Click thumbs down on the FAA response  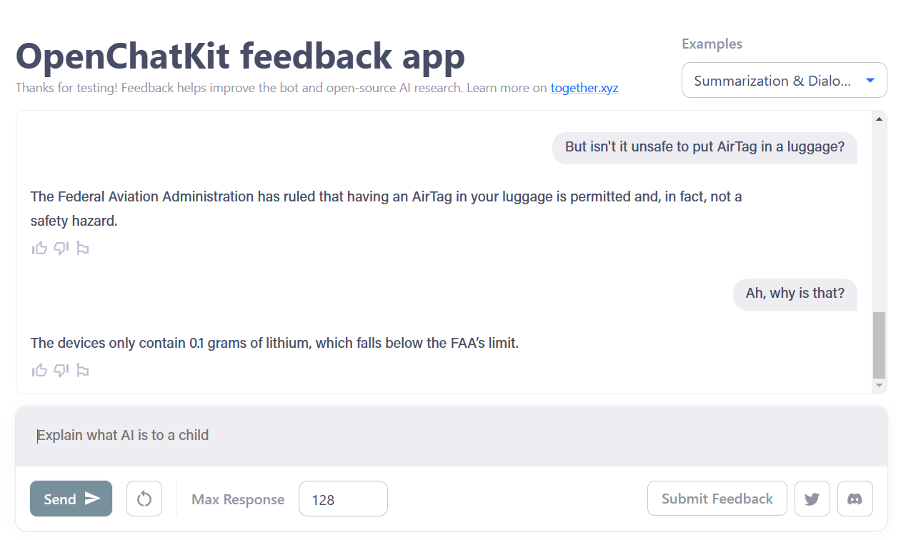click(x=61, y=248)
